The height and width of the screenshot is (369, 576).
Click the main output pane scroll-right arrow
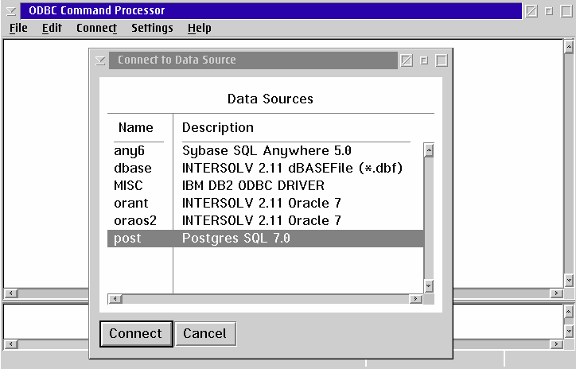coord(557,293)
